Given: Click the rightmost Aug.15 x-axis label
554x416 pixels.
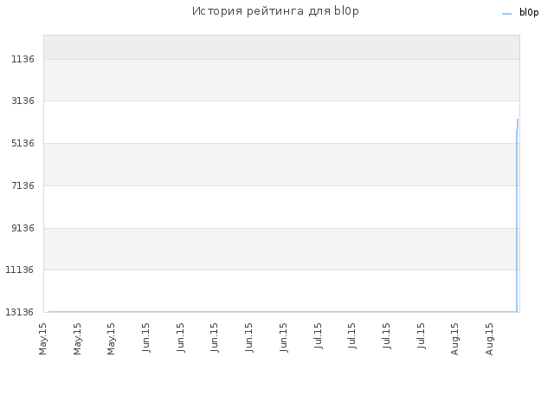Looking at the screenshot, I should click(489, 339).
